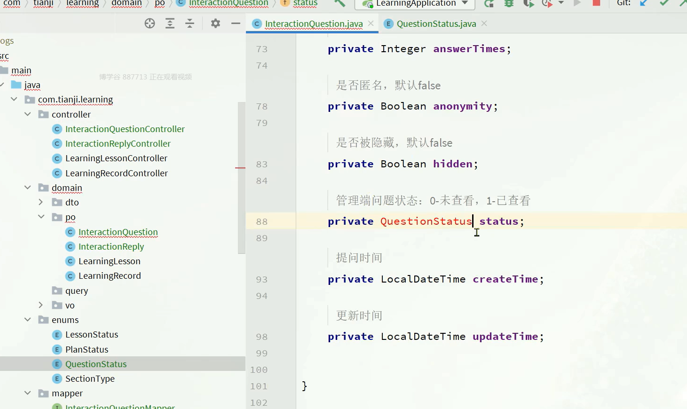The image size is (687, 409).
Task: Click the class icon beside InteractionQuestionController
Action: pyautogui.click(x=57, y=129)
